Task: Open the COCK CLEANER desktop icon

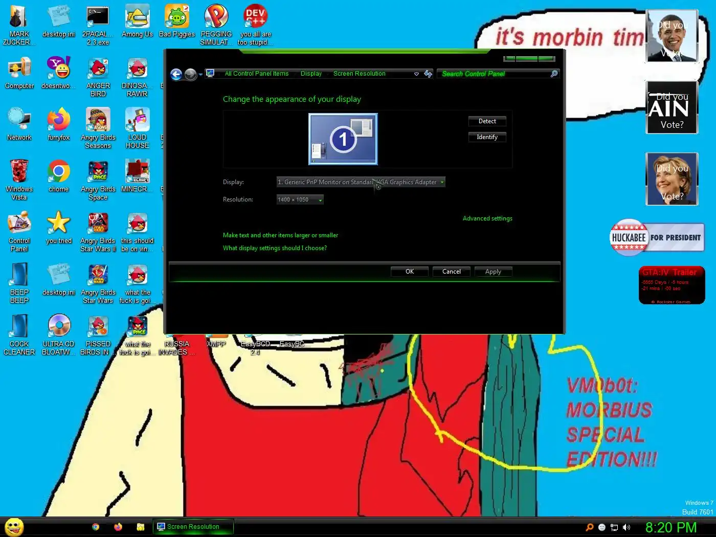Action: [x=19, y=335]
